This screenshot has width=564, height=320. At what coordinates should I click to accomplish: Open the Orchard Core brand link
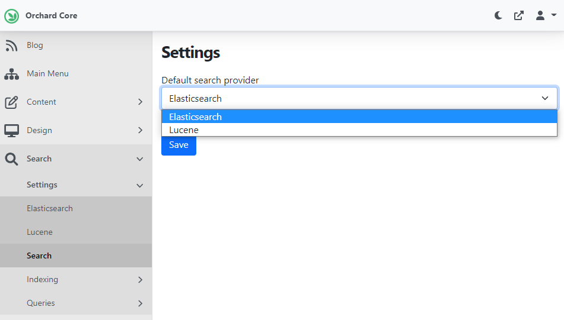tap(51, 16)
